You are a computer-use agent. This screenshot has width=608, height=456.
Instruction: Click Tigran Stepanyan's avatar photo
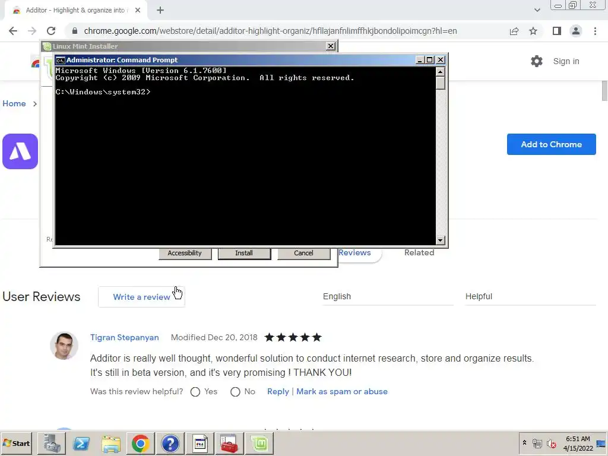click(64, 346)
